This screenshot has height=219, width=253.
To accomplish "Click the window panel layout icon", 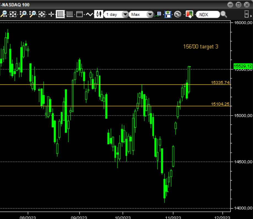I will pyautogui.click(x=79, y=14).
